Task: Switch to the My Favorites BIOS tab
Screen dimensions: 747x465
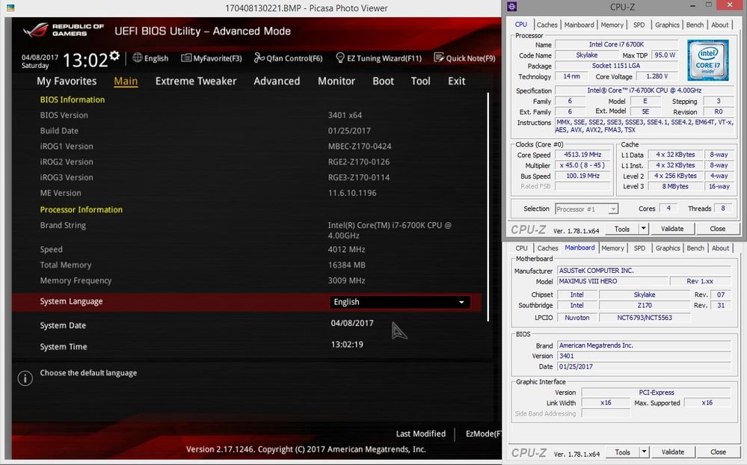Action: (67, 81)
